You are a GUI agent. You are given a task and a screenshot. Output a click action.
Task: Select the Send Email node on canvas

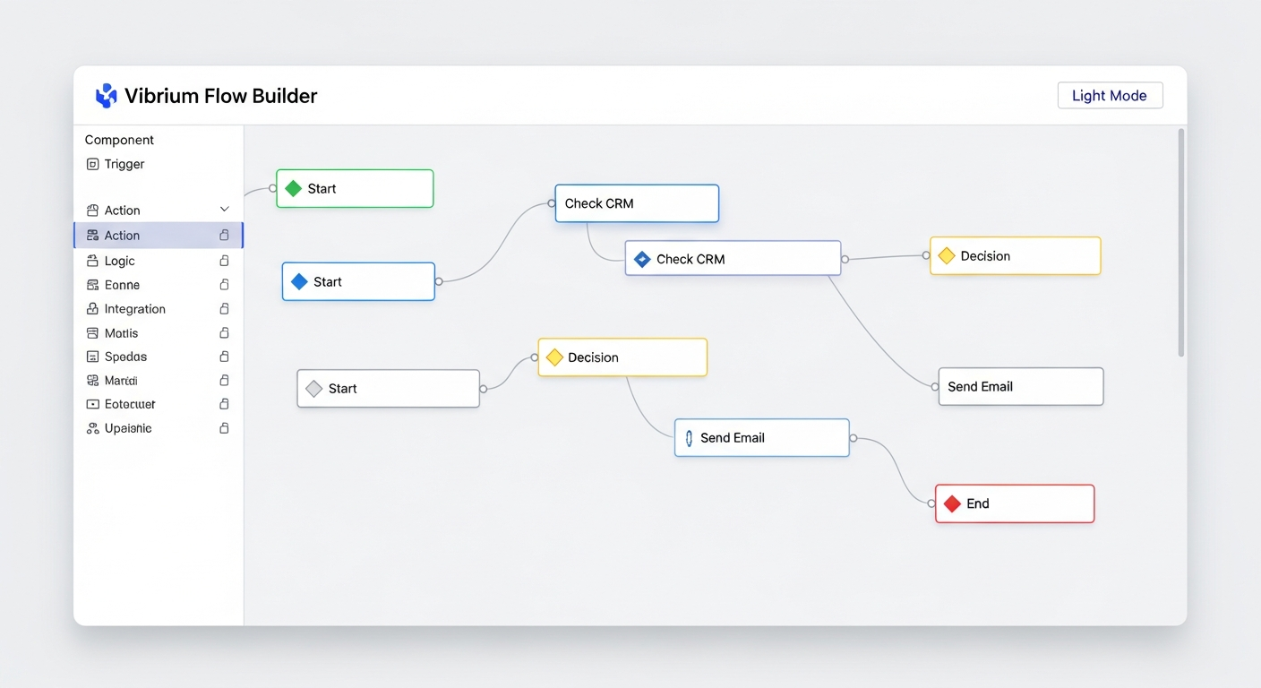point(761,437)
